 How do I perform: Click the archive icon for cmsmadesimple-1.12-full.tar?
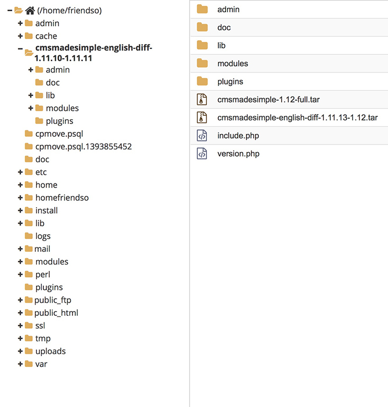(x=202, y=100)
